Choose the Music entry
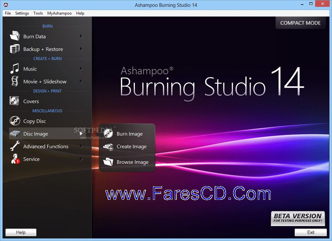332x241 pixels. click(x=47, y=69)
